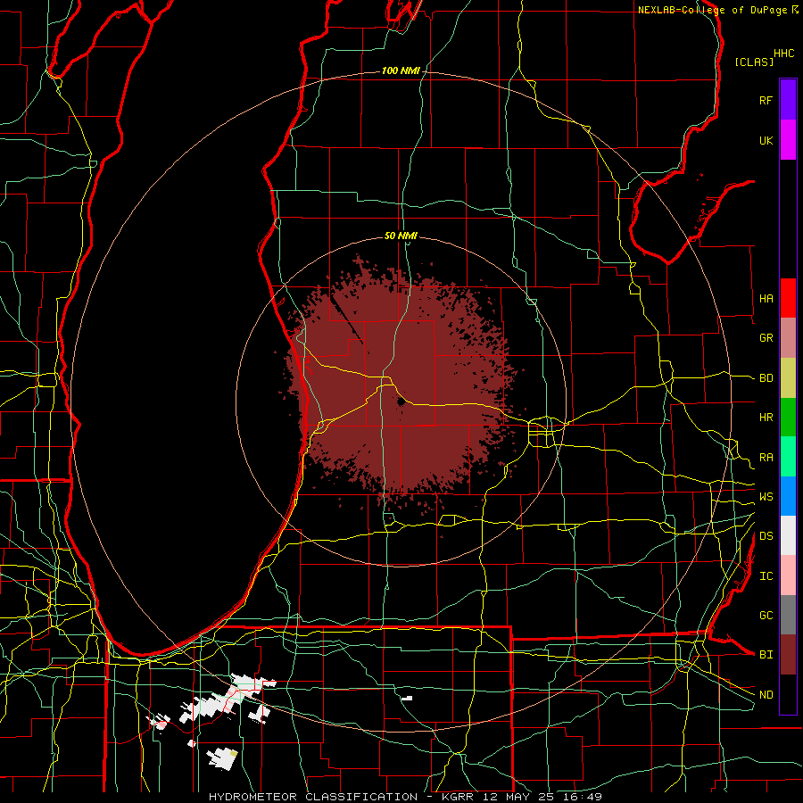The width and height of the screenshot is (803, 803).
Task: Click the blue WS legend color swatch
Action: [x=788, y=496]
